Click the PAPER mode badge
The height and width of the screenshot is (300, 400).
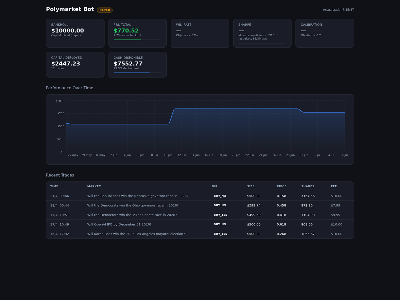coord(105,10)
